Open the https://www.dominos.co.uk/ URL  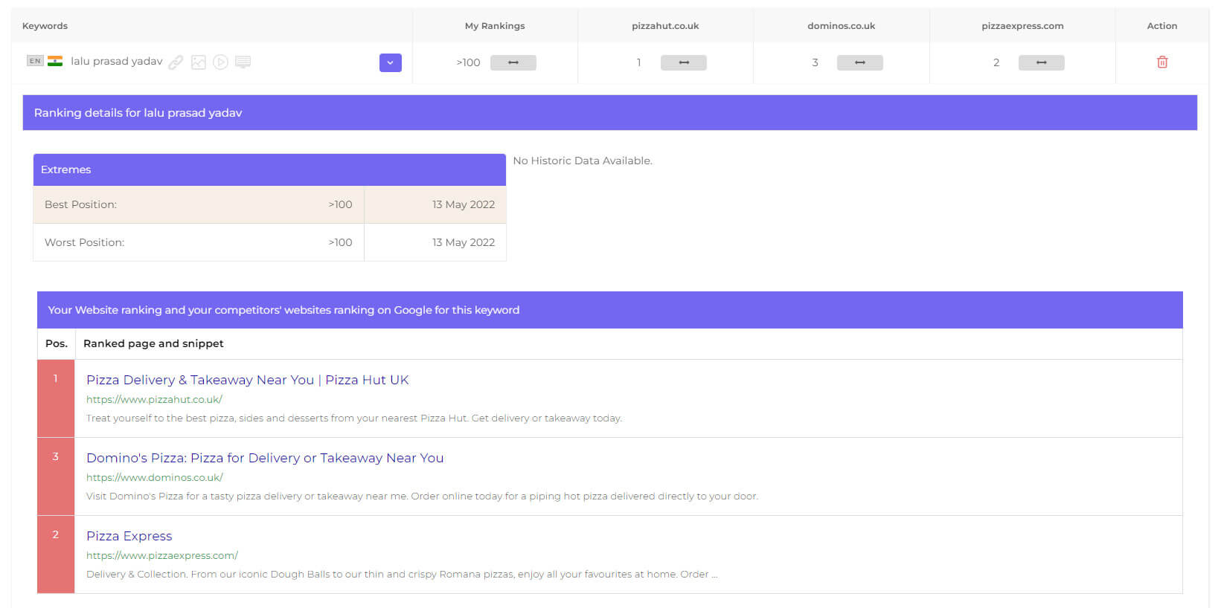pyautogui.click(x=155, y=477)
